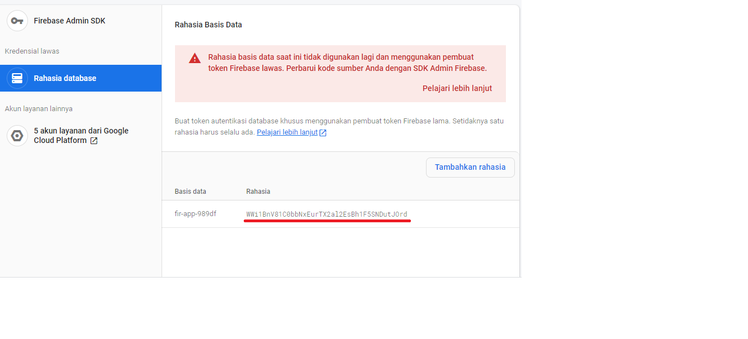
Task: Click the hexagonal Google Cloud Platform icon
Action: pyautogui.click(x=17, y=135)
